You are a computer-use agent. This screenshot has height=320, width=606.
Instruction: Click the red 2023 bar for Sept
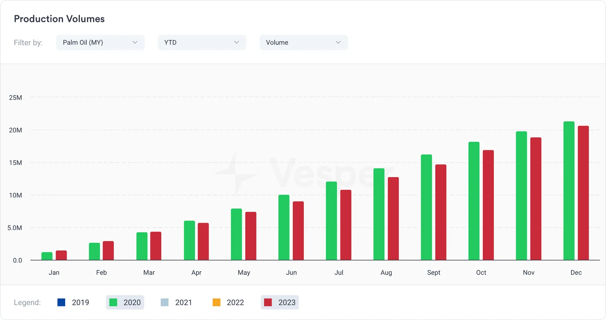click(x=441, y=212)
